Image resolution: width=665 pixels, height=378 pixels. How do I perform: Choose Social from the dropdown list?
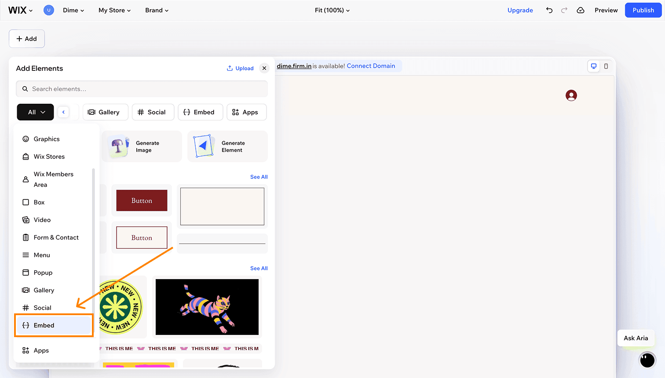(x=54, y=308)
